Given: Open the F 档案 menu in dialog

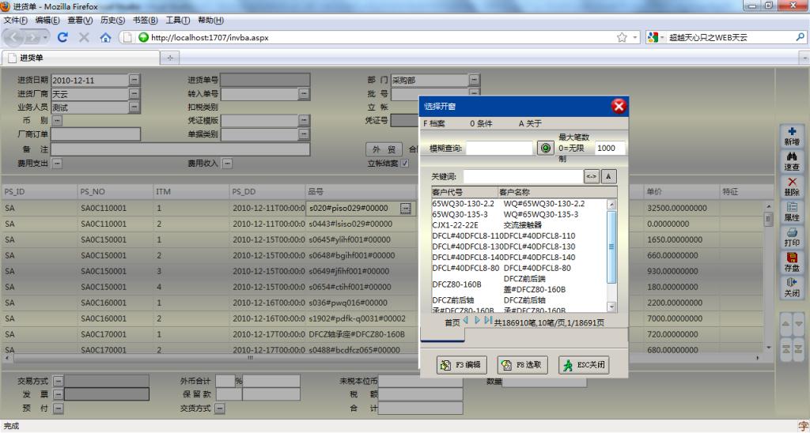Looking at the screenshot, I should pos(434,124).
